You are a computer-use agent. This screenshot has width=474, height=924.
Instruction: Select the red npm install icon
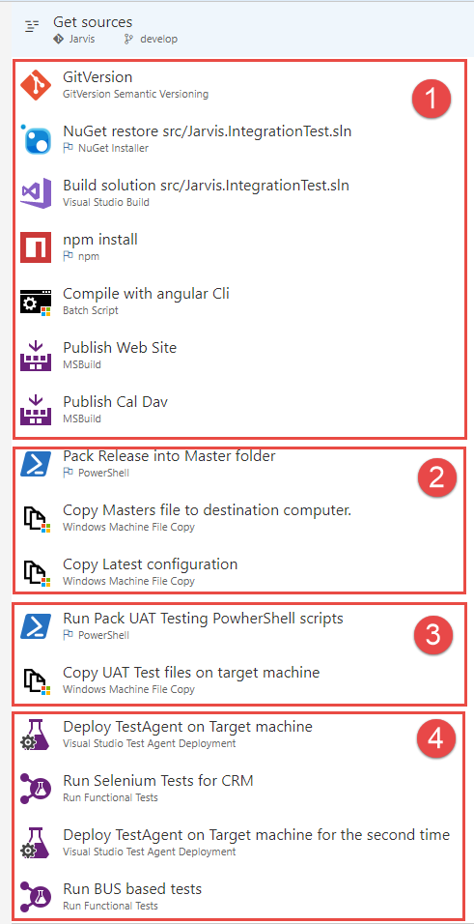tap(36, 247)
